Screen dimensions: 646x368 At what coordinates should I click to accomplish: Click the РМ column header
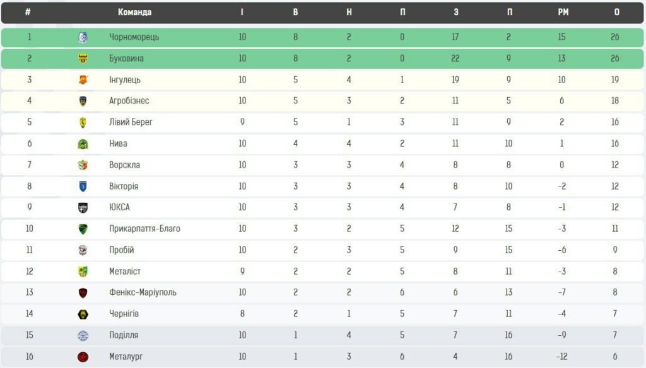point(563,12)
